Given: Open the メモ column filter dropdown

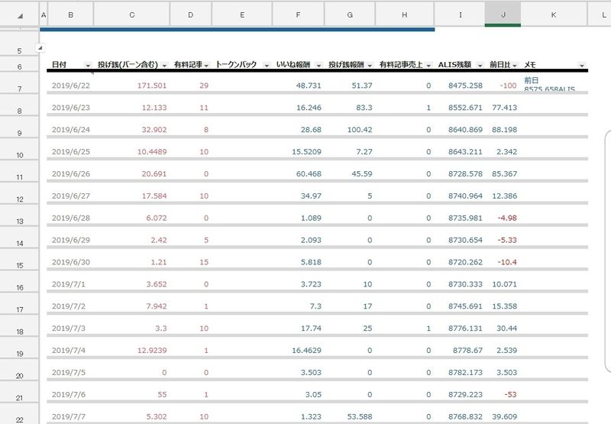Looking at the screenshot, I should 582,66.
